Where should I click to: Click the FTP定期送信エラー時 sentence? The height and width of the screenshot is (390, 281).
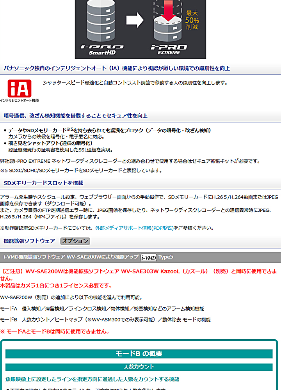pos(136,213)
